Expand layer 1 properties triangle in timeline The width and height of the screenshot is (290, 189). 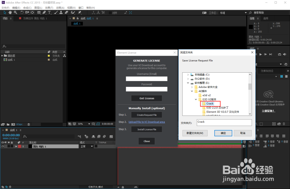coord(16,146)
